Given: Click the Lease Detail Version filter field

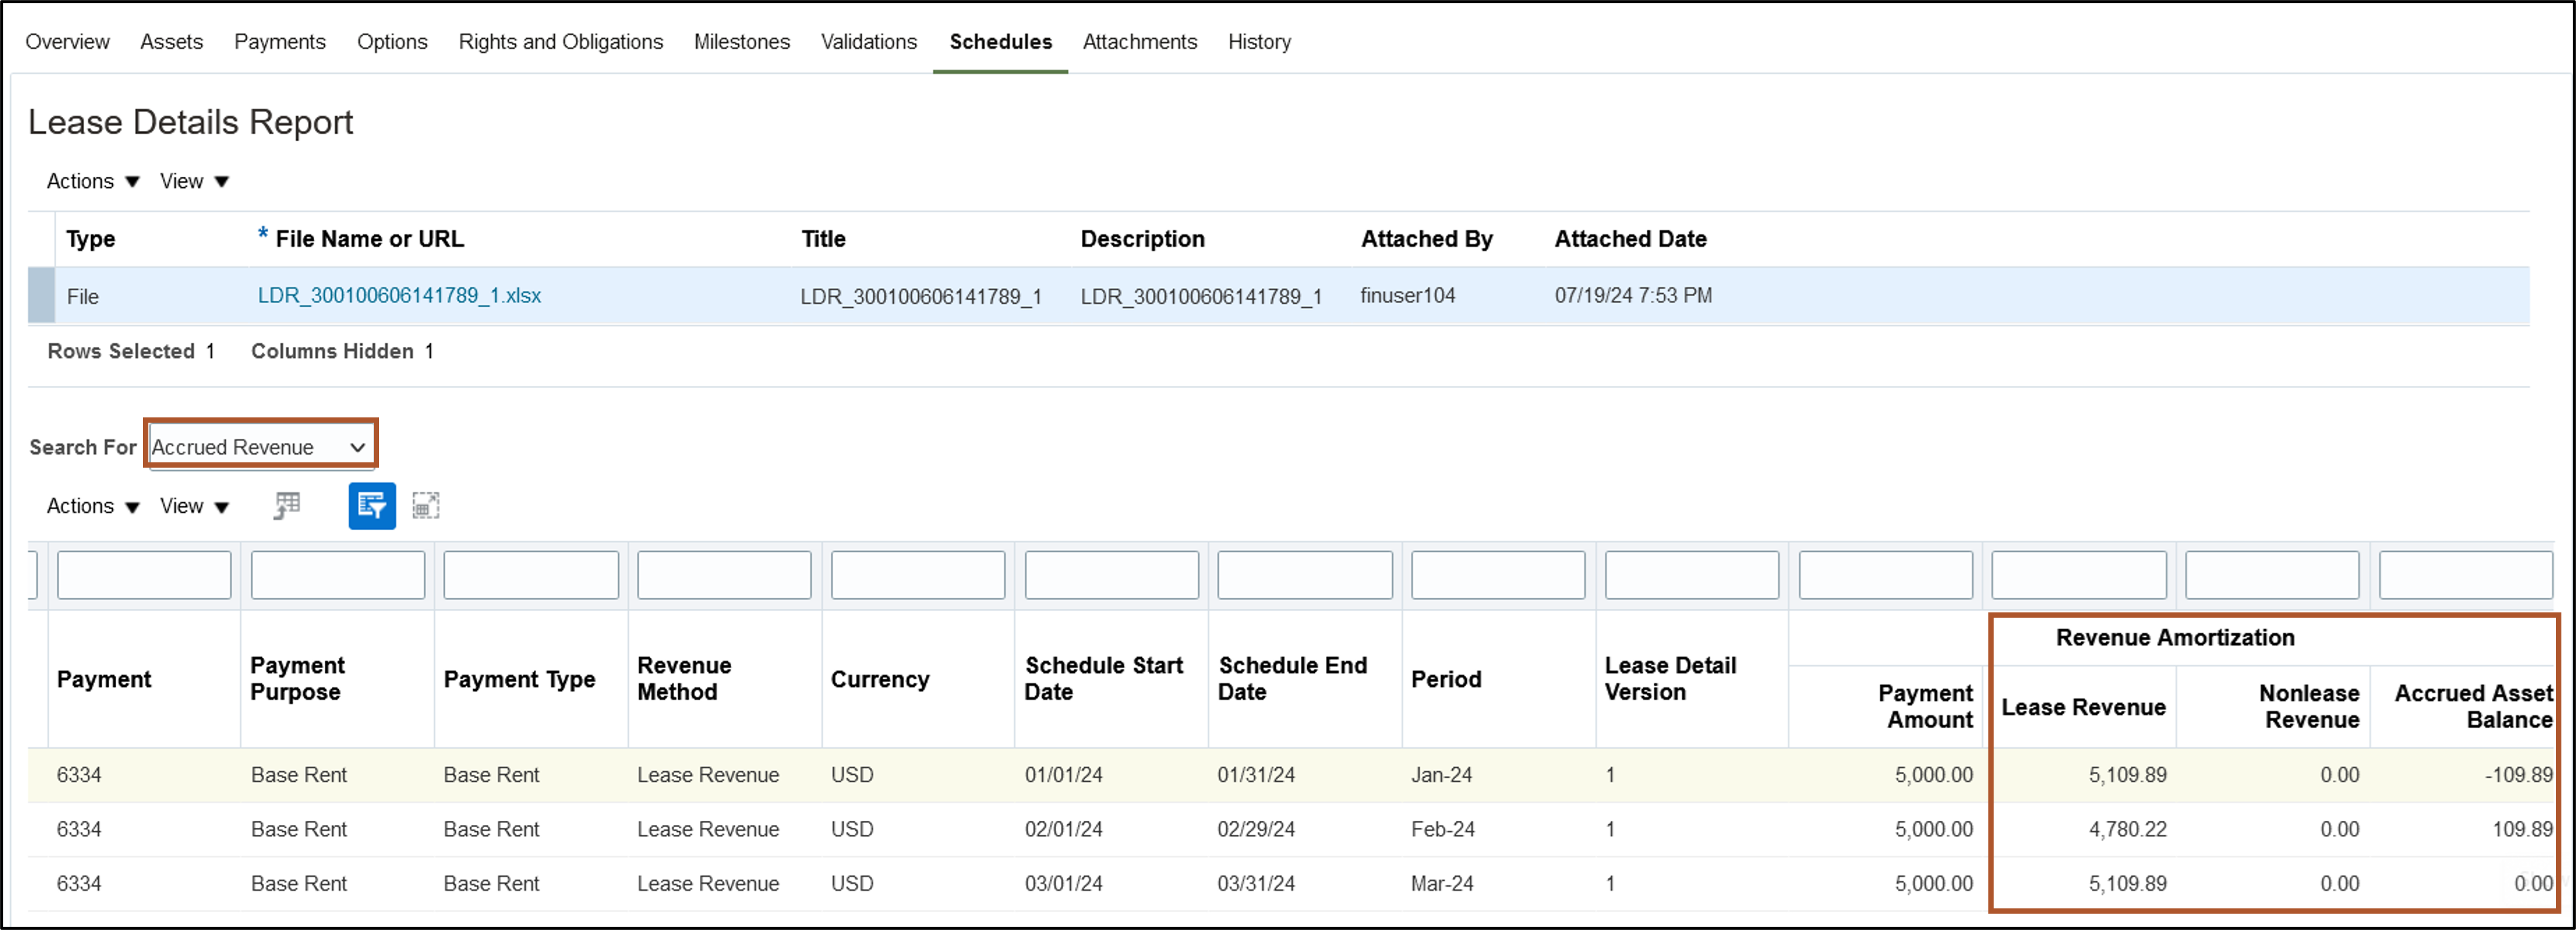Looking at the screenshot, I should (x=1692, y=576).
